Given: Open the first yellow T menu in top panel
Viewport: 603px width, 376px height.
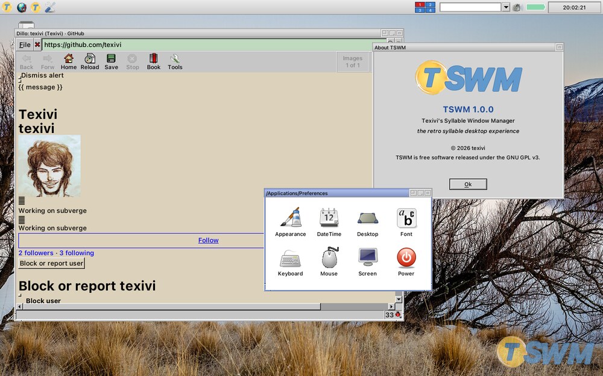Looking at the screenshot, I should click(7, 7).
